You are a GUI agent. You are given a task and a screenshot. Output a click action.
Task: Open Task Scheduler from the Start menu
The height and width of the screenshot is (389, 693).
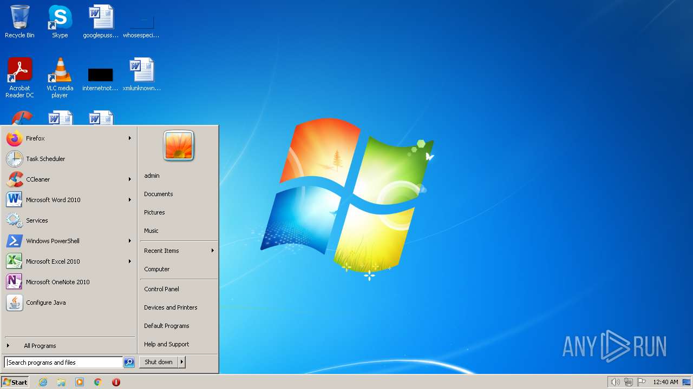[x=69, y=159]
